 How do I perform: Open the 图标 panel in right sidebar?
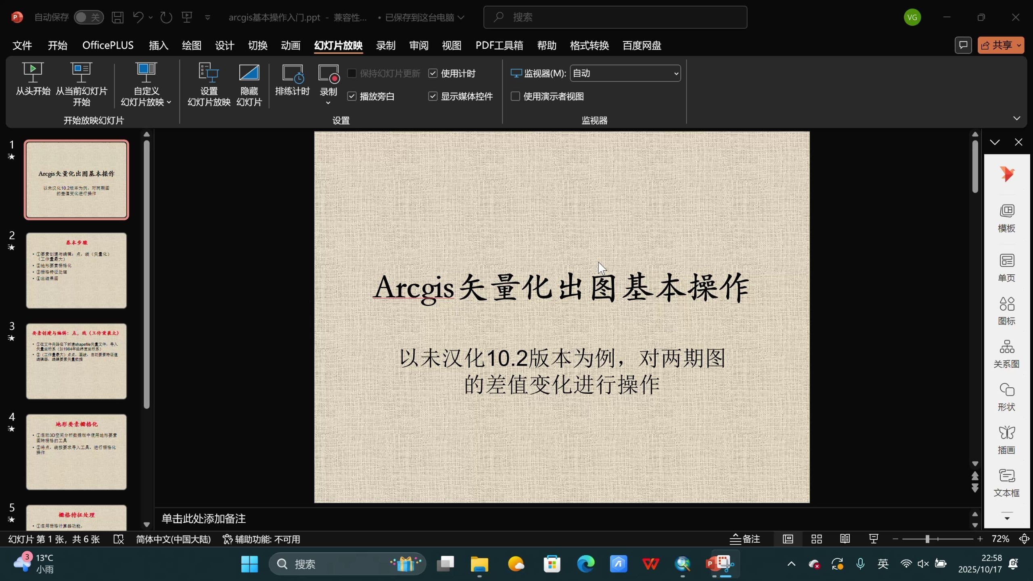1006,310
